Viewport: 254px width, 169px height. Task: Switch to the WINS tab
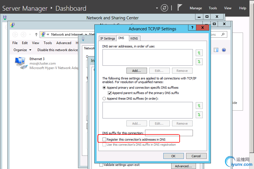(134, 38)
